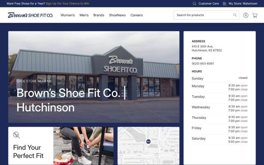Click the shoe fitting photo
Viewport: 264px width, 165px height.
83,146
